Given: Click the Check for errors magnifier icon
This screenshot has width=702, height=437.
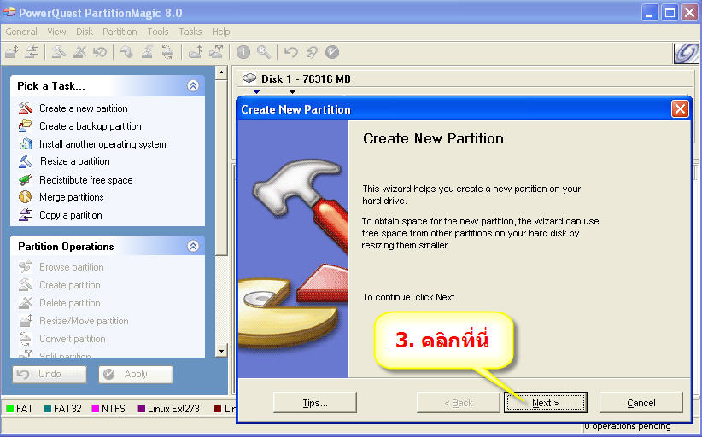Looking at the screenshot, I should click(x=264, y=52).
